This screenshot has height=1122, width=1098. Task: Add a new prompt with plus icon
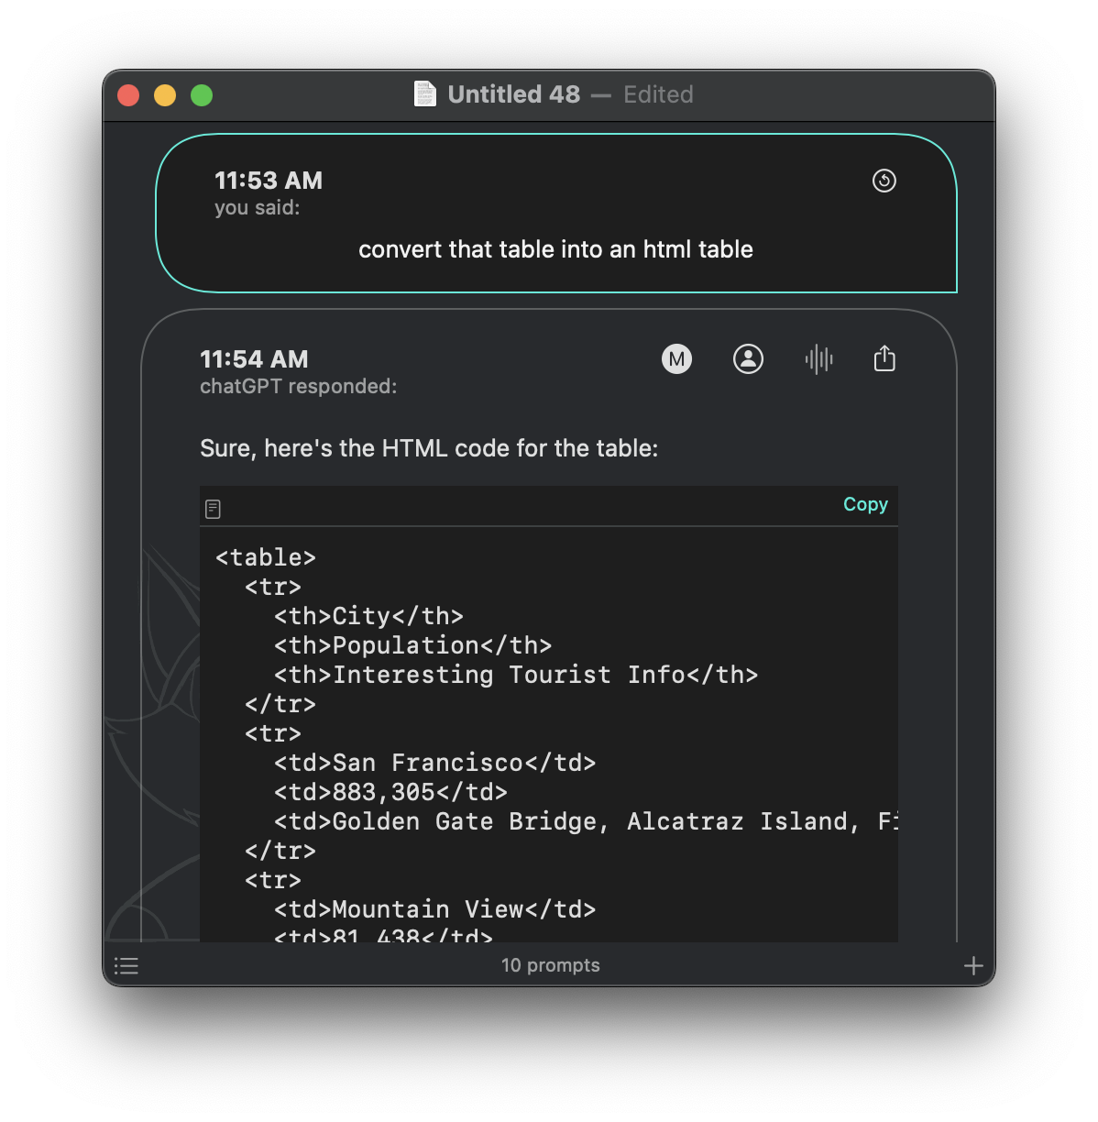point(973,965)
